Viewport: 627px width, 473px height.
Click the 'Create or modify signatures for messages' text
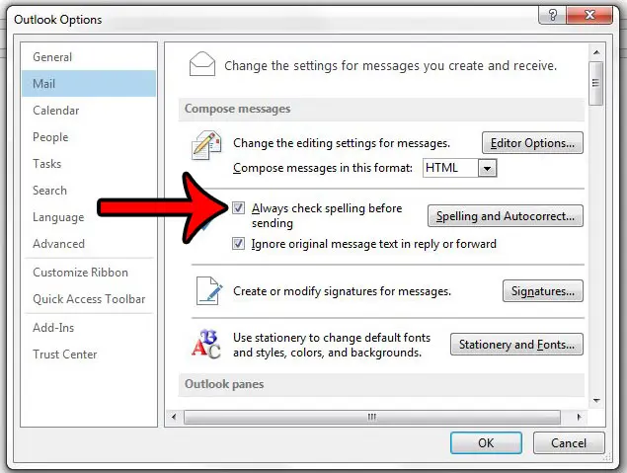(x=342, y=291)
